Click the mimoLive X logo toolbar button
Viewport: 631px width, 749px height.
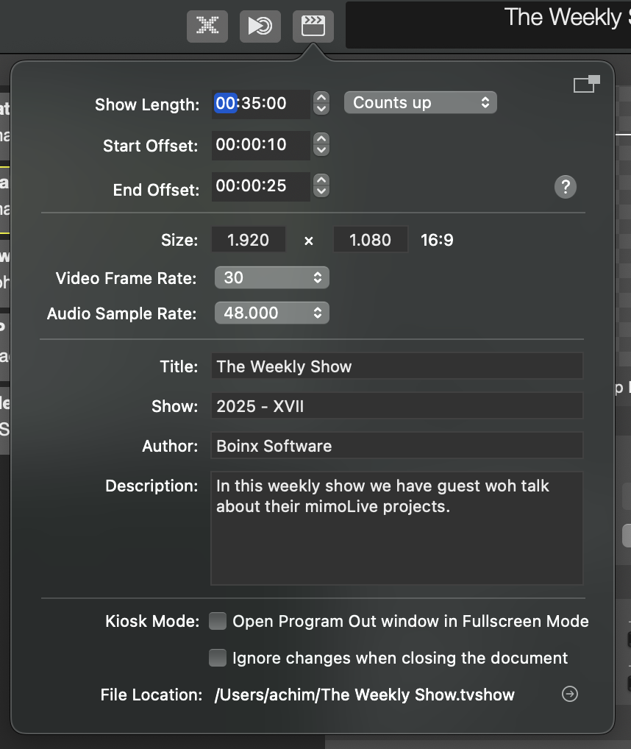coord(207,26)
